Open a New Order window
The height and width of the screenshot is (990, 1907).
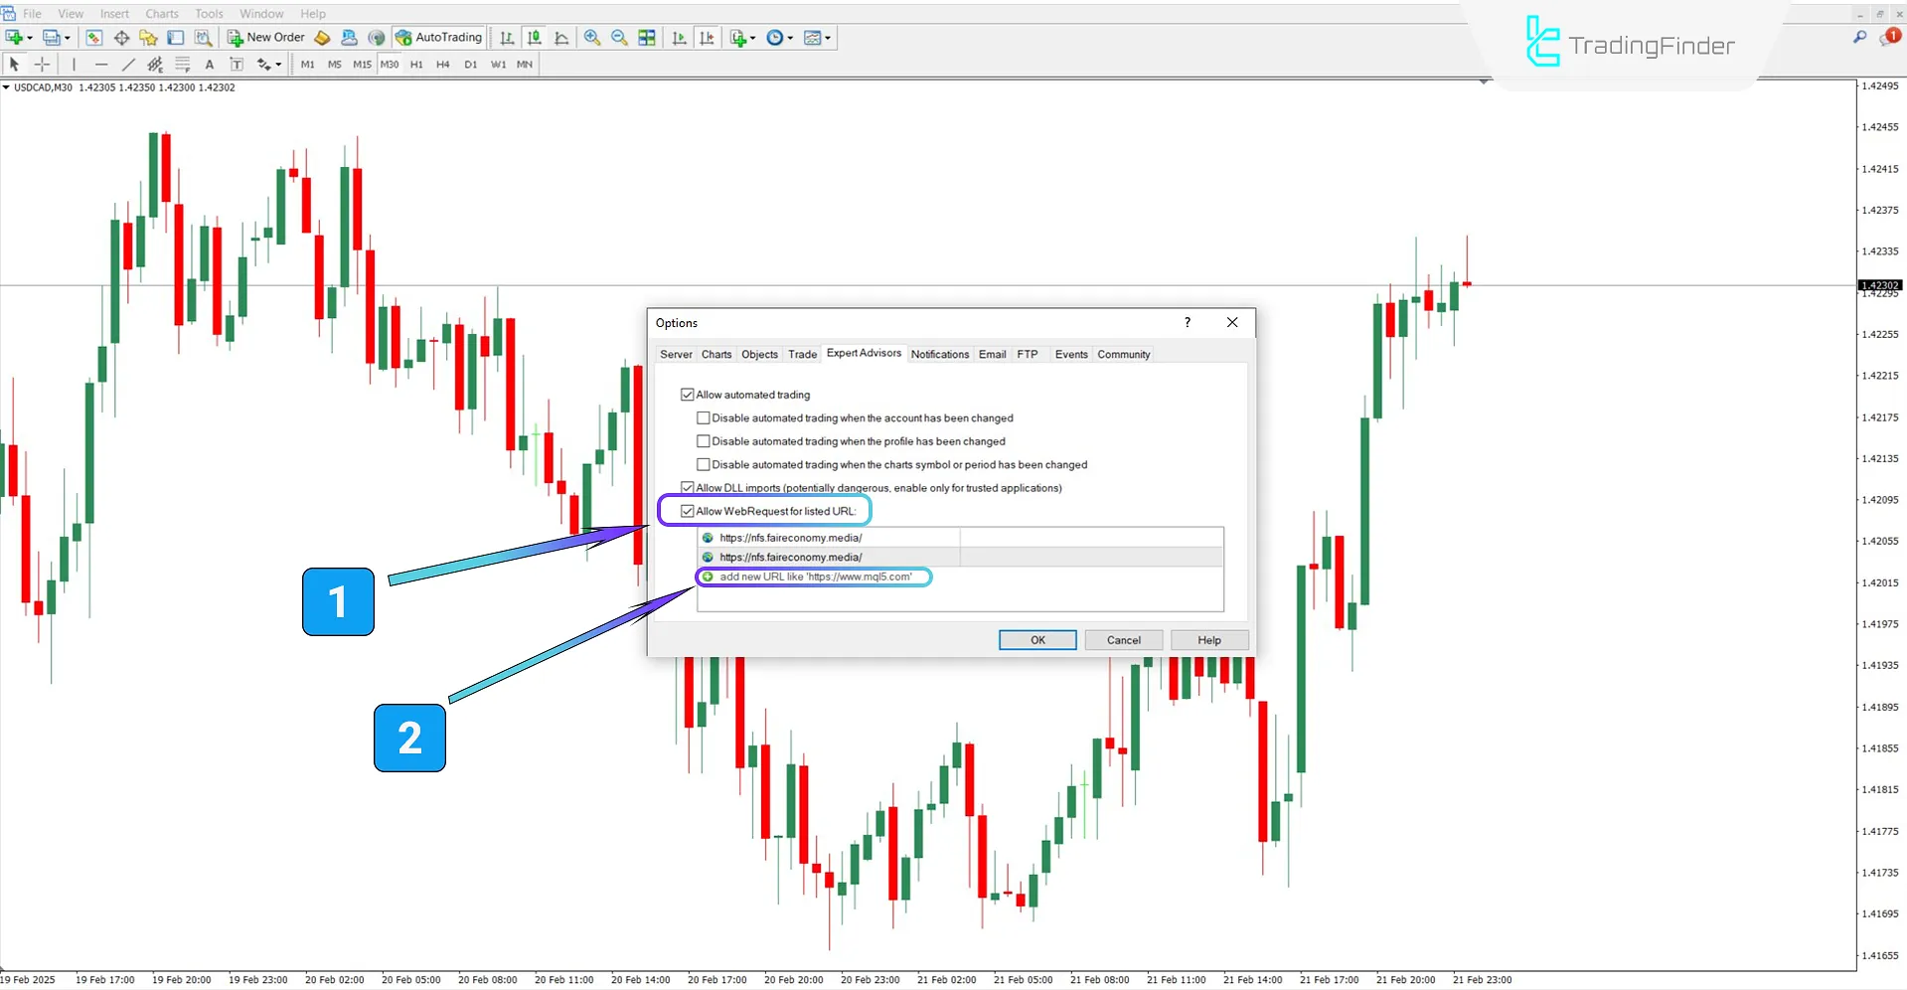[x=264, y=37]
